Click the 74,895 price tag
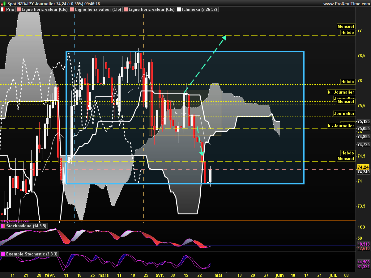The height and width of the screenshot is (278, 371). 364,137
